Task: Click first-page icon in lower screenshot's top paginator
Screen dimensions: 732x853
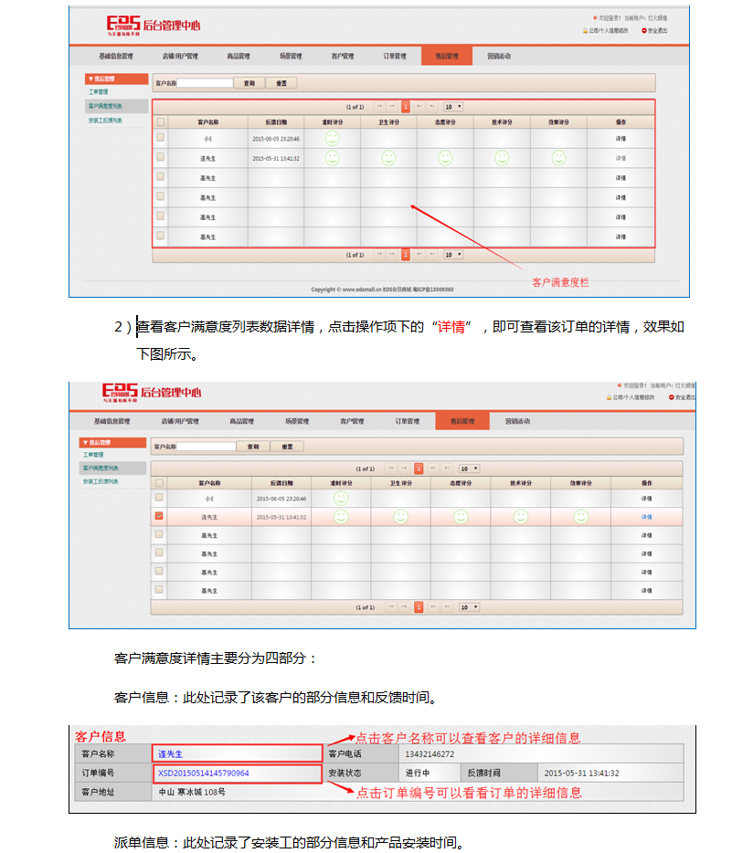Action: point(391,469)
